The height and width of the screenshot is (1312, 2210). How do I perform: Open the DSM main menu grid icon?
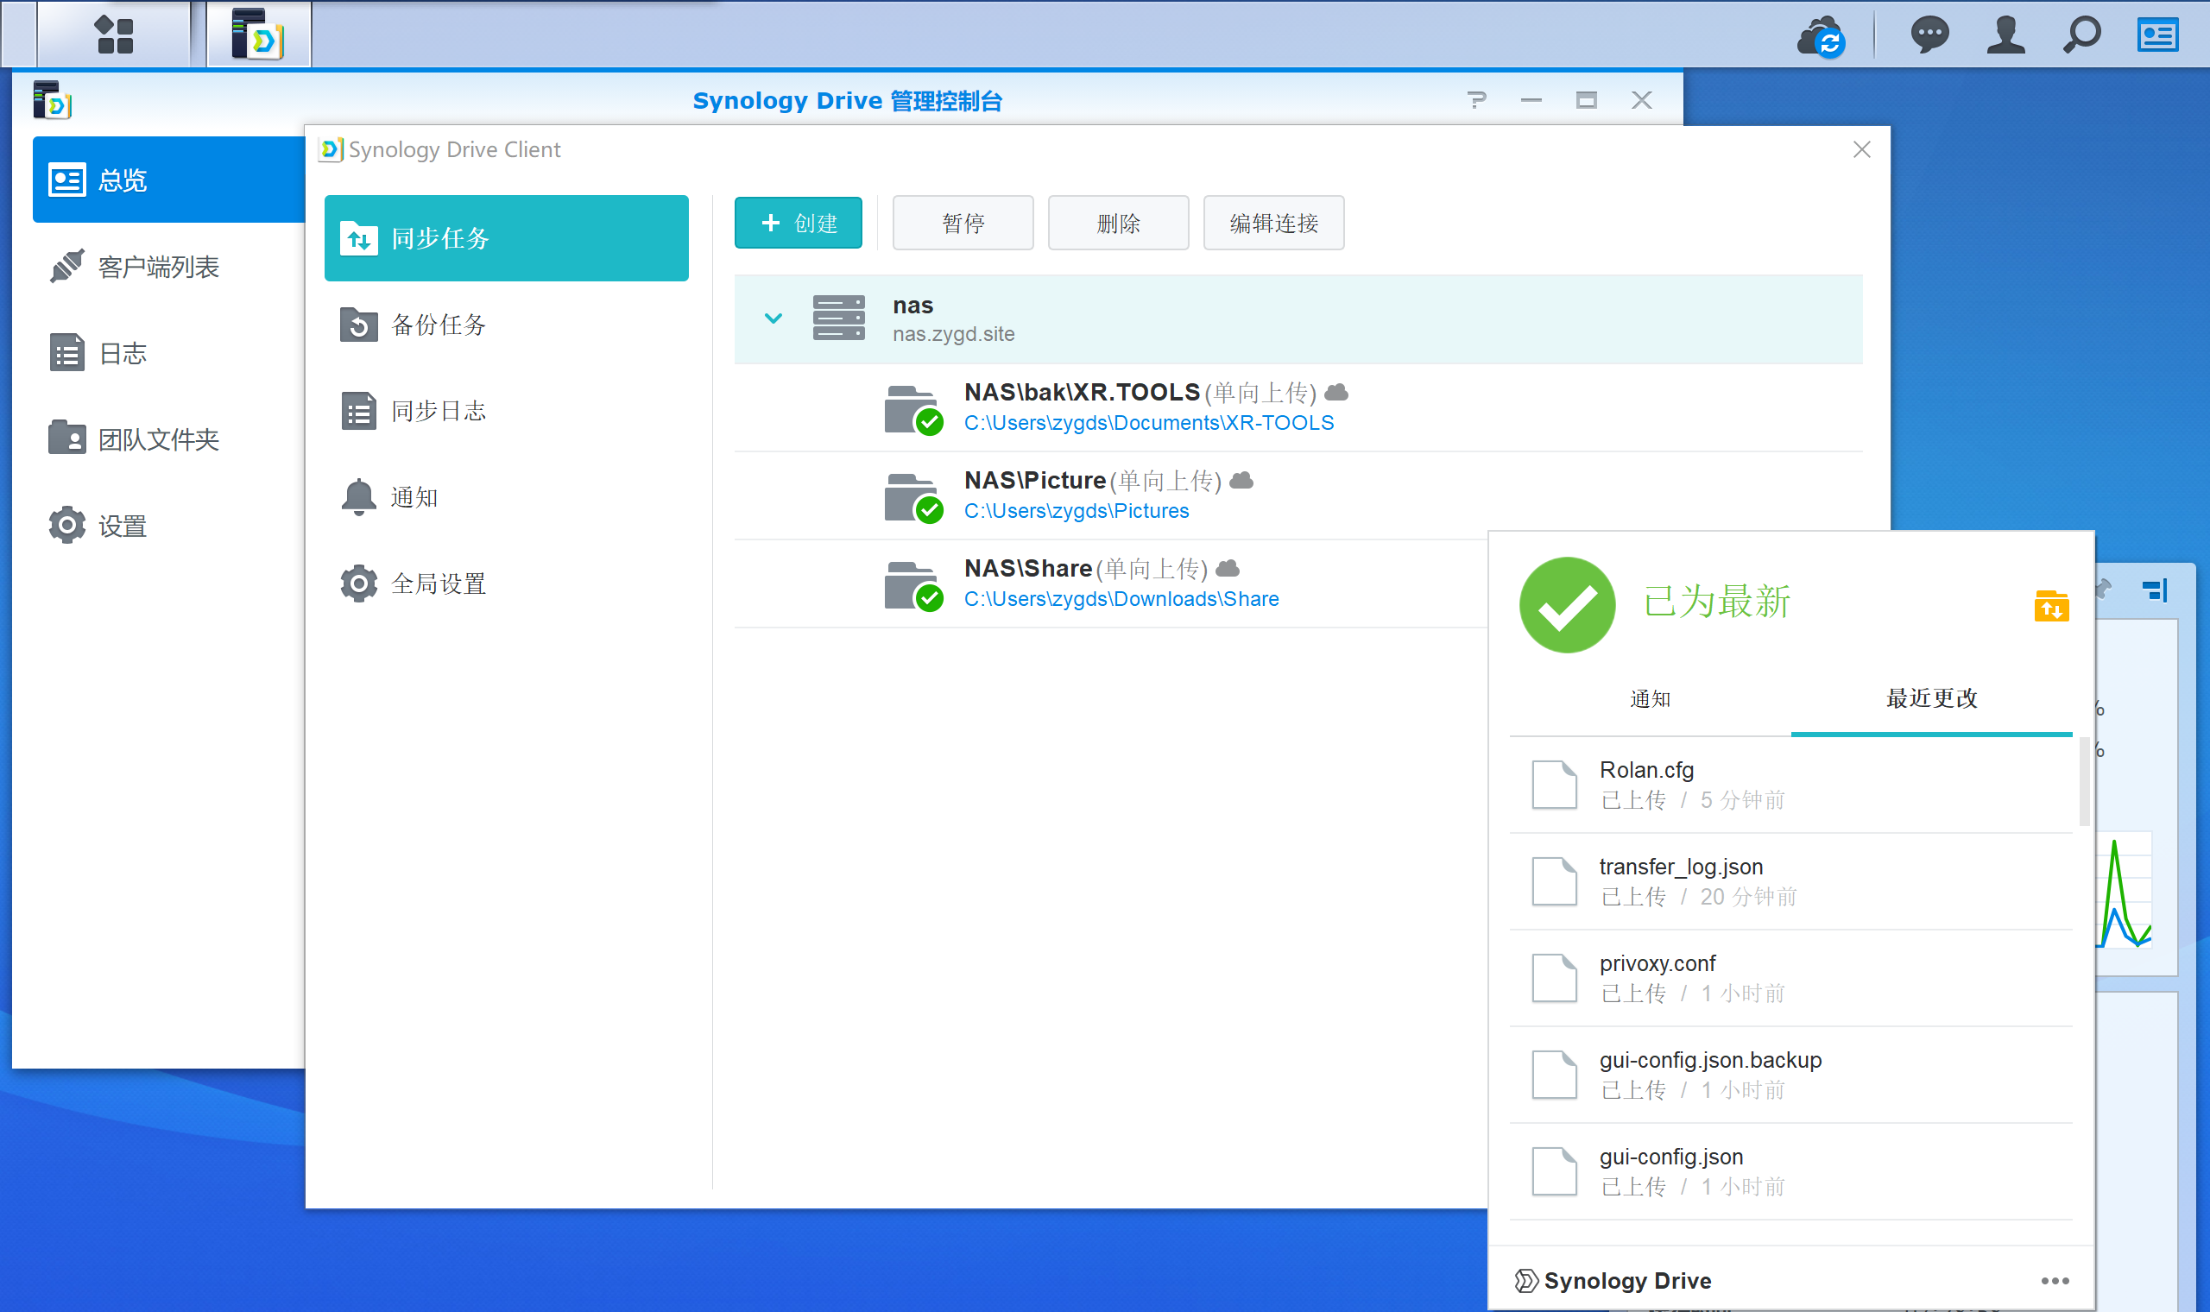pos(114,35)
